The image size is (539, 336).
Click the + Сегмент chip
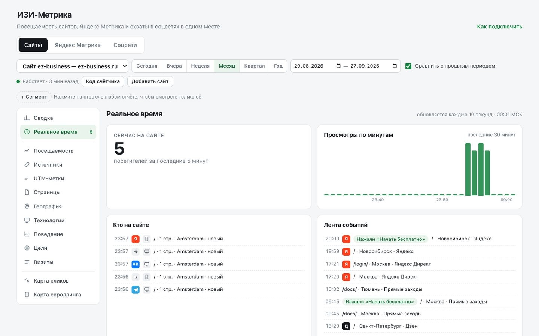(x=34, y=97)
